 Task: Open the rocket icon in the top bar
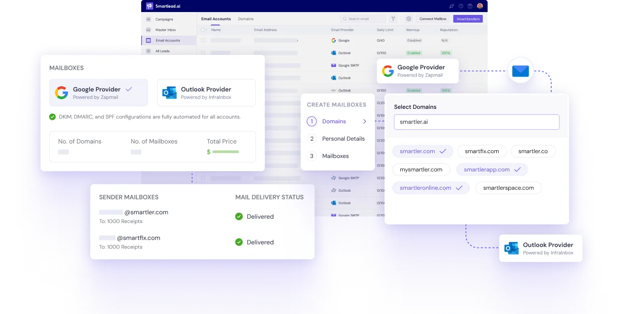pos(451,6)
